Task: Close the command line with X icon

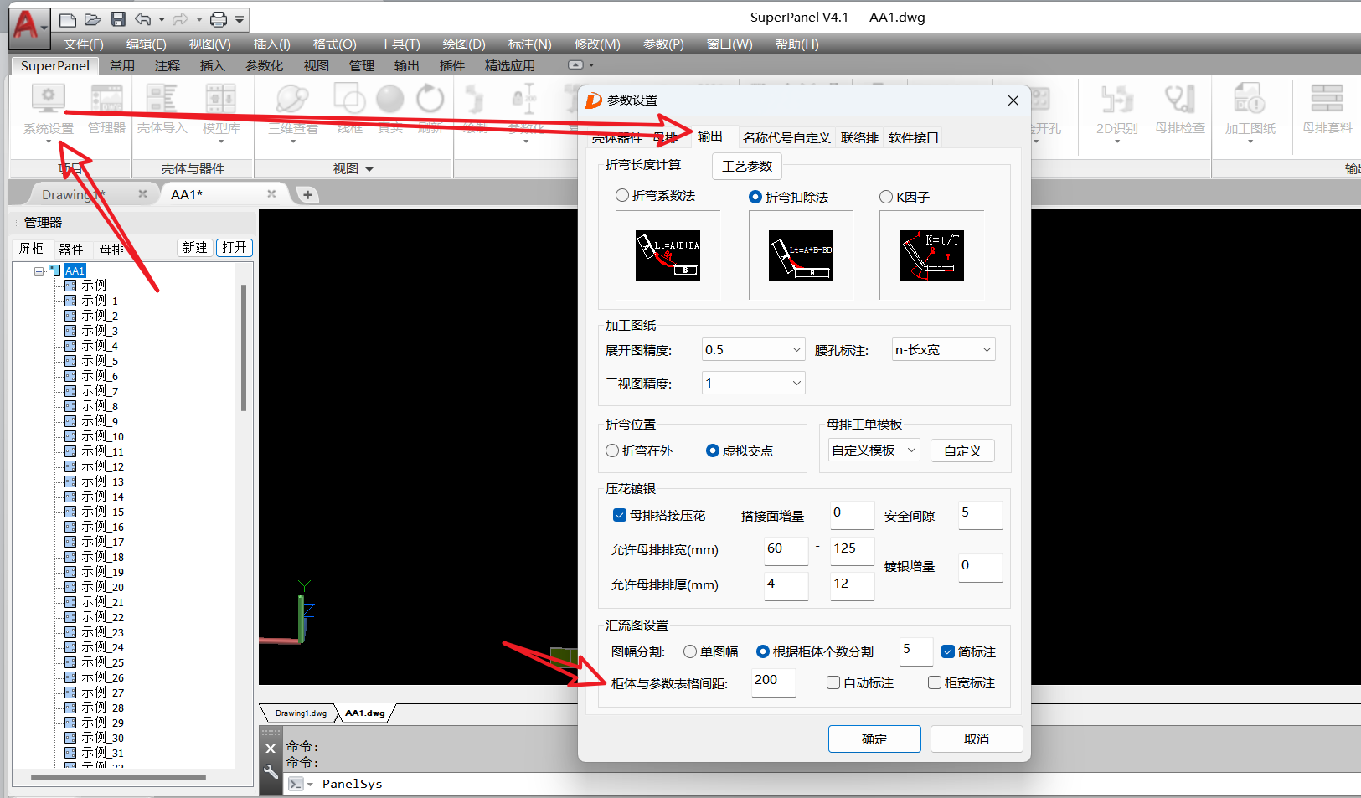Action: click(271, 749)
